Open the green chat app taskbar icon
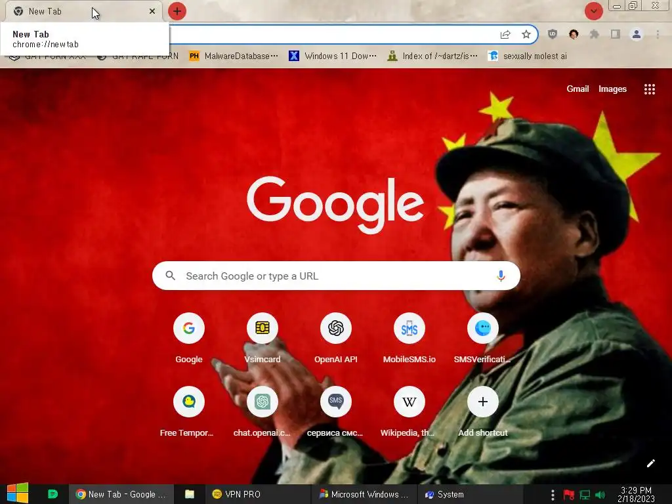This screenshot has width=672, height=504. point(52,494)
